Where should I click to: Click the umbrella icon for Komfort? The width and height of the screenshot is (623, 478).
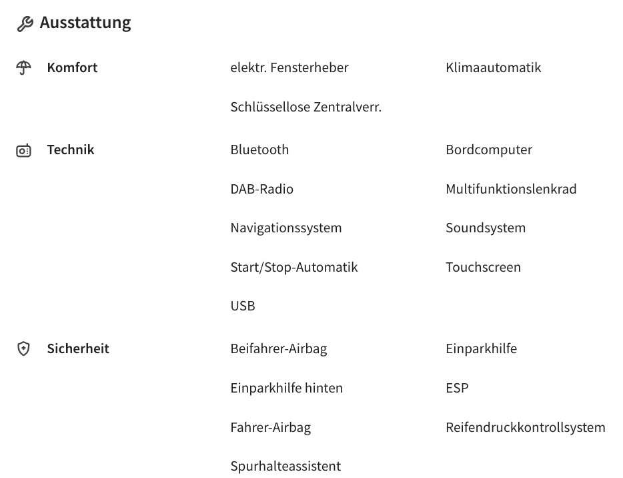coord(23,67)
